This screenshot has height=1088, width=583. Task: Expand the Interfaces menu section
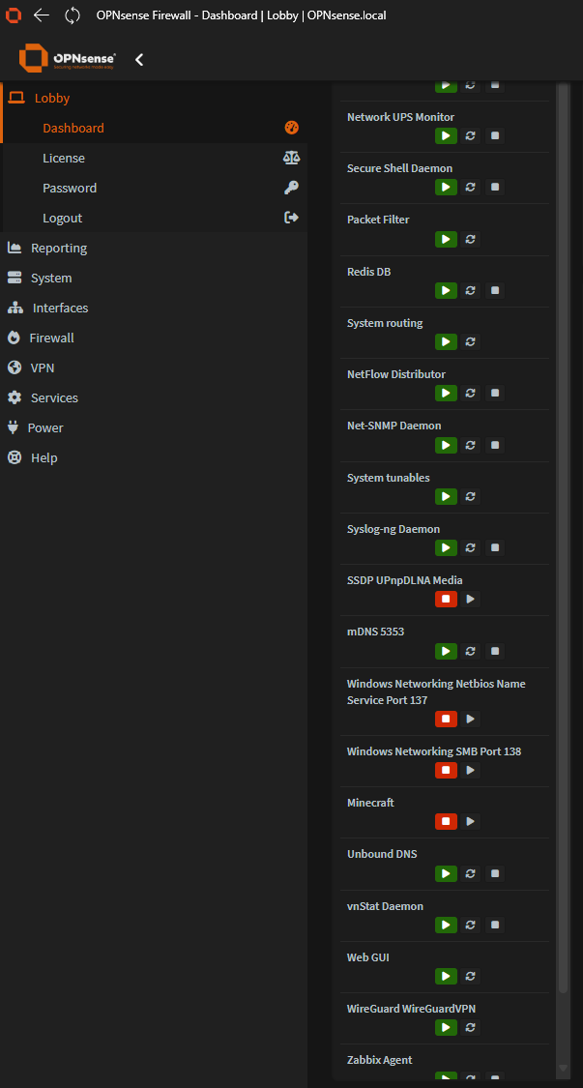[x=60, y=308]
